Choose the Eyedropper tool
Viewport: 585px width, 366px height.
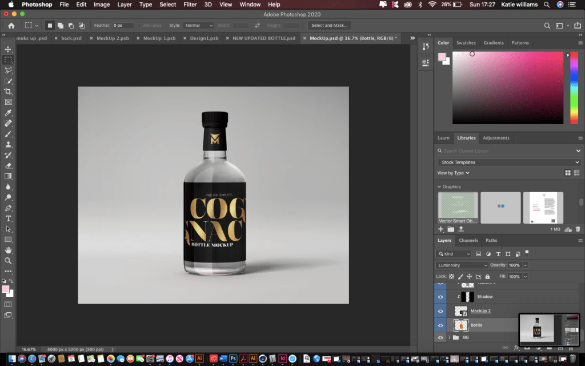[8, 113]
